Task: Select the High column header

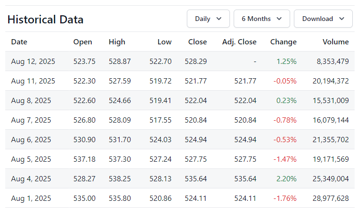Action: 117,42
